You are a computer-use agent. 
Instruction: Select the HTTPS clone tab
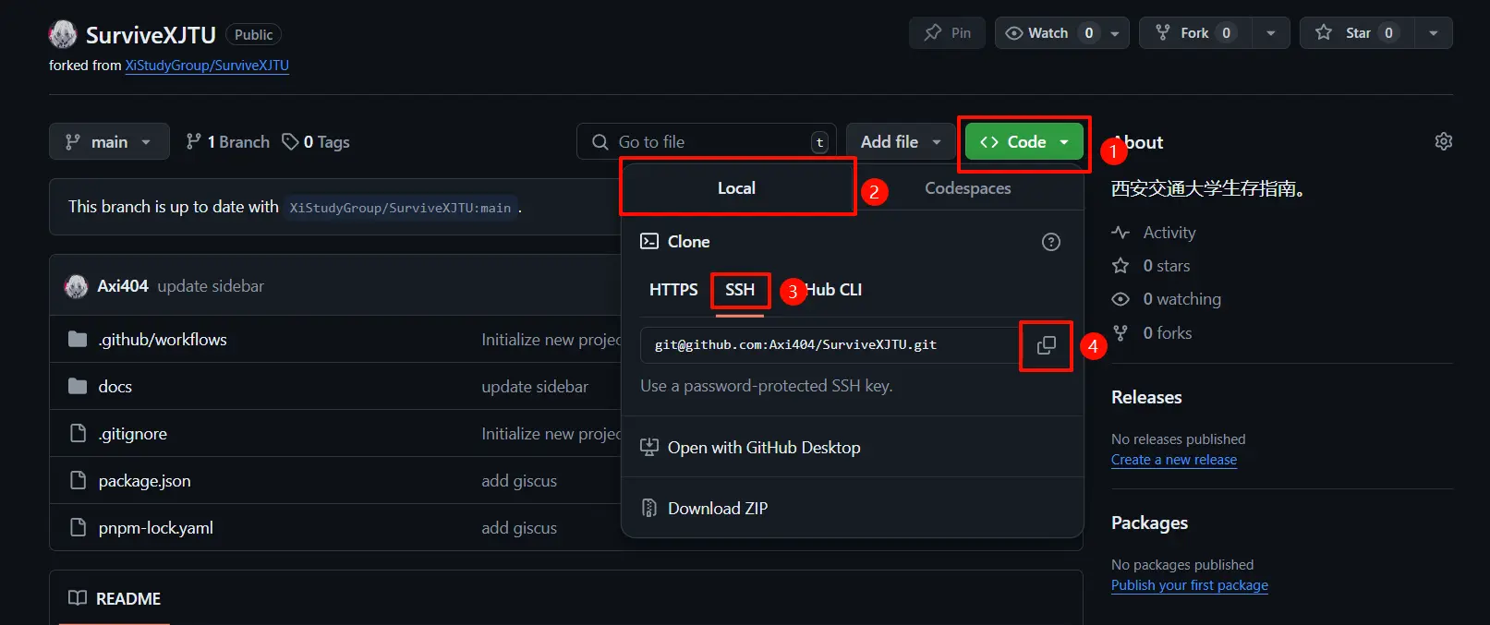tap(673, 290)
